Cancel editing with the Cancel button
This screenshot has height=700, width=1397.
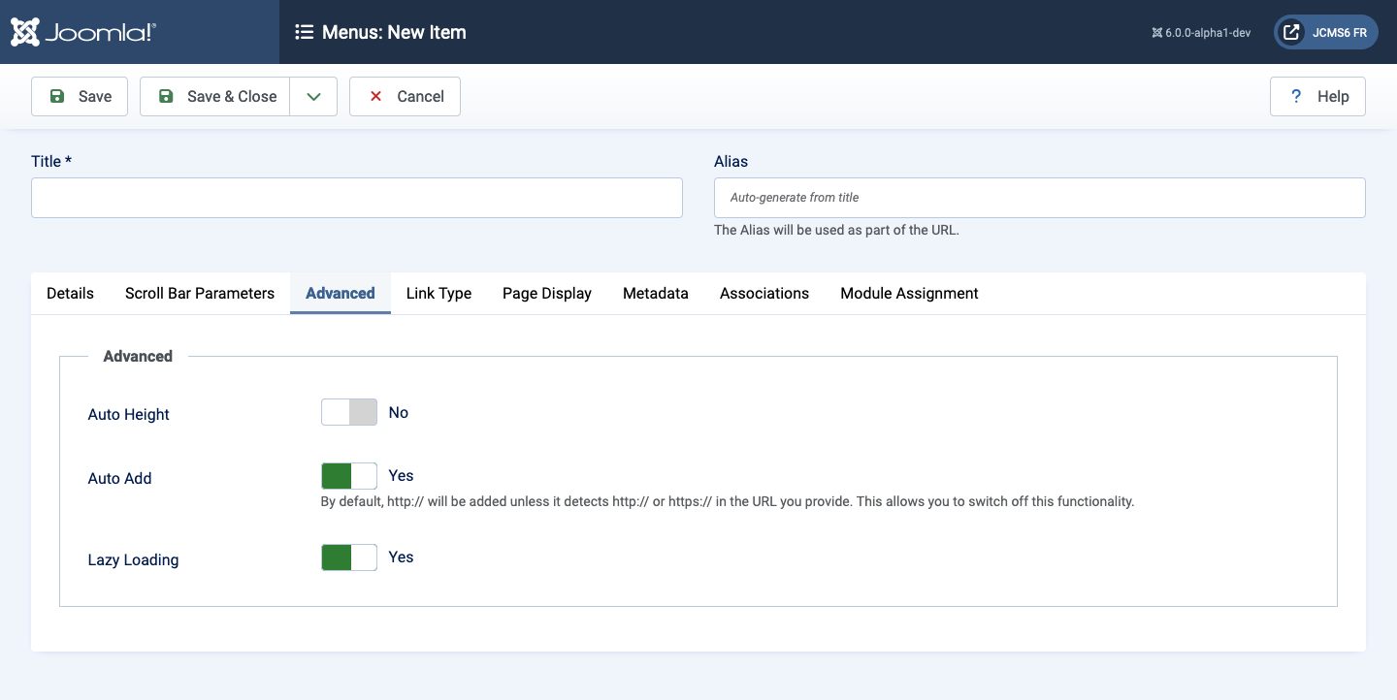[405, 96]
